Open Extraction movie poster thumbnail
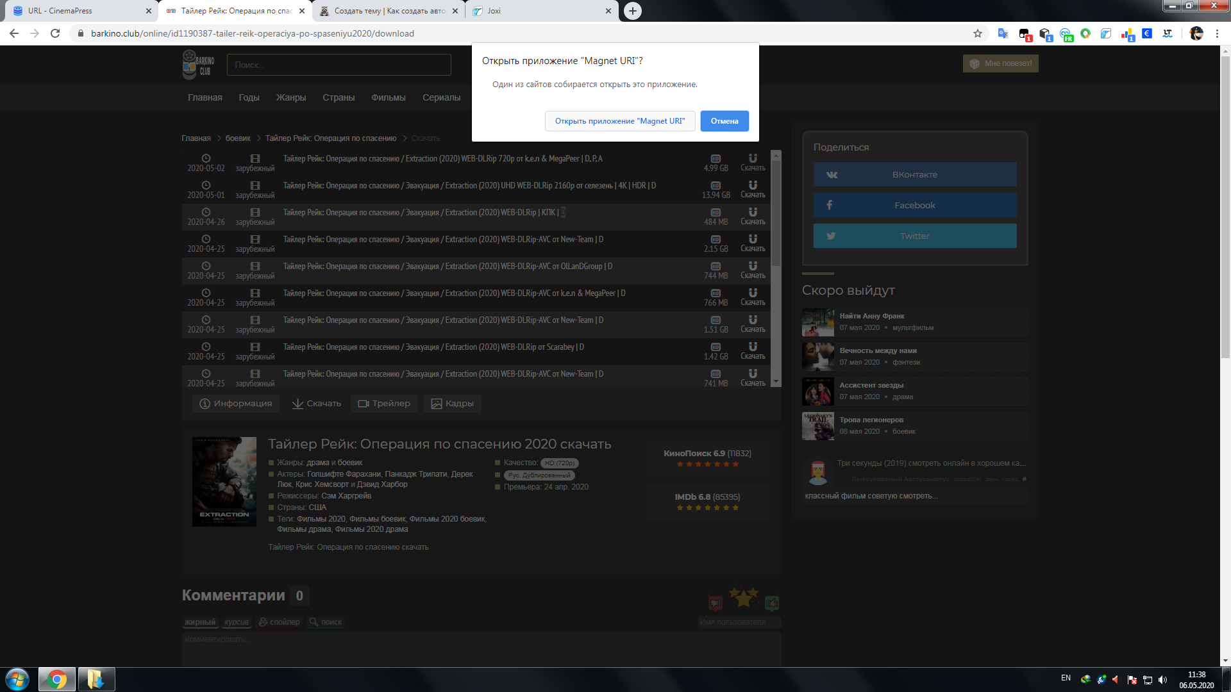 [x=224, y=482]
